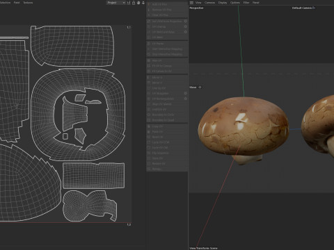Click the Bounded to Circle icon
The height and width of the screenshot is (250, 334).
[149, 115]
